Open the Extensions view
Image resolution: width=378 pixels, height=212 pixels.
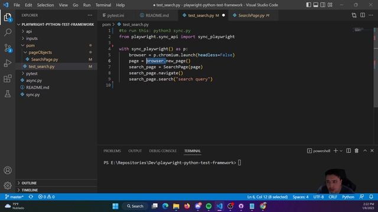[x=8, y=78]
